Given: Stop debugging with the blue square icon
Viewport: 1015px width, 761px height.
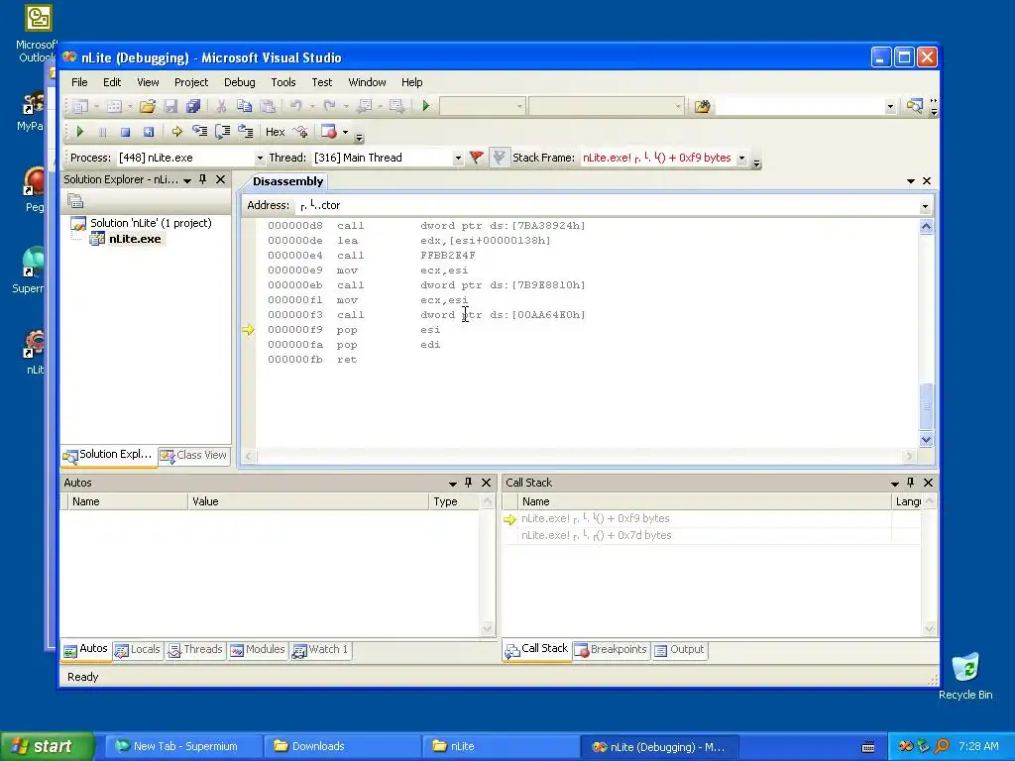Looking at the screenshot, I should pos(125,132).
